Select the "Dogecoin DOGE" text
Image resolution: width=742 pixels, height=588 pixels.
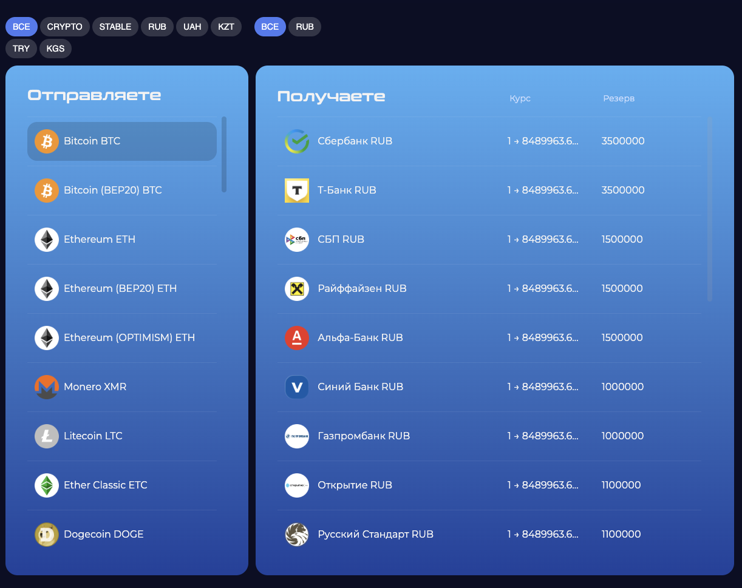click(x=104, y=534)
